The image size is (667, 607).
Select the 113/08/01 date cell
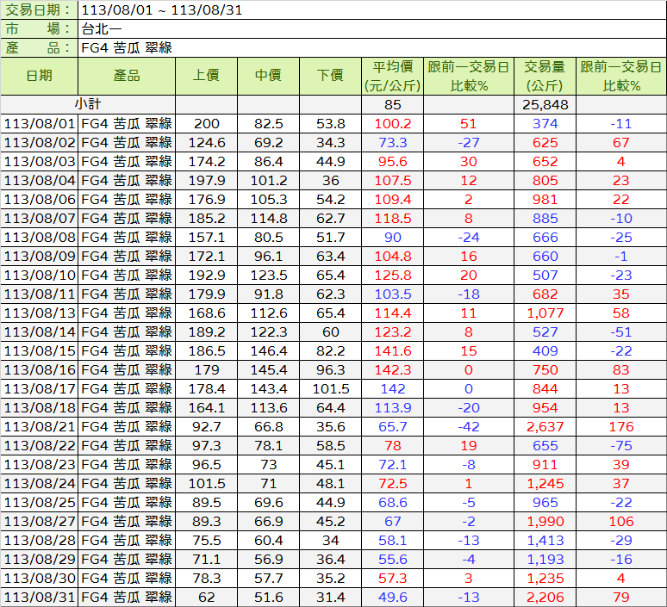[x=40, y=123]
